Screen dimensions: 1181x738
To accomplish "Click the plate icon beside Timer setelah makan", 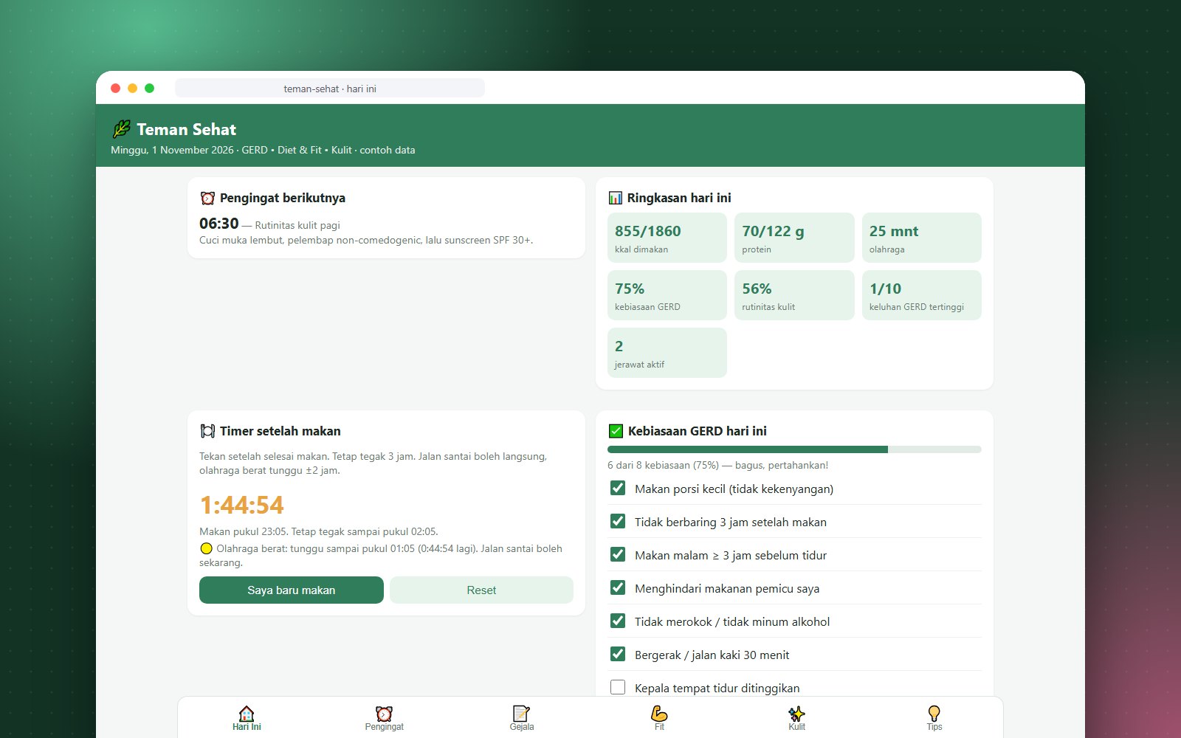I will (x=207, y=431).
